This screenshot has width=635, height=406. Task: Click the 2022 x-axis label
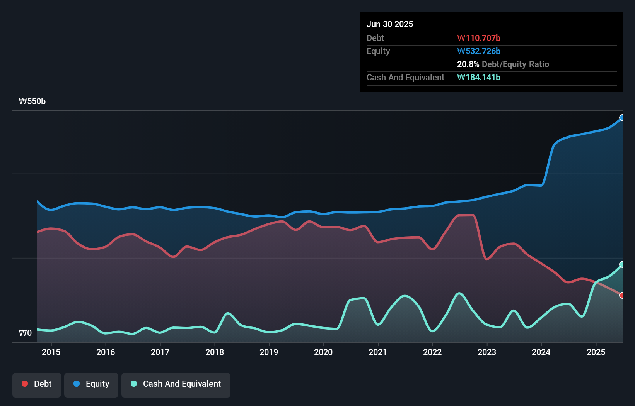pyautogui.click(x=432, y=352)
